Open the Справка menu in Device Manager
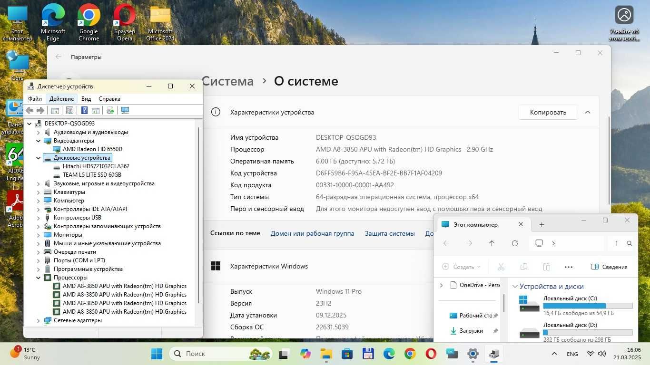The height and width of the screenshot is (365, 650). tap(109, 99)
